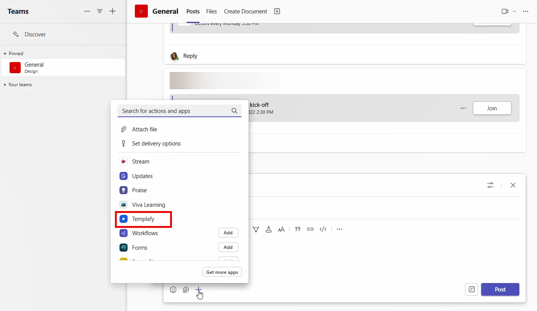Open Viva Learning from the apps list
537x311 pixels.
pos(148,205)
